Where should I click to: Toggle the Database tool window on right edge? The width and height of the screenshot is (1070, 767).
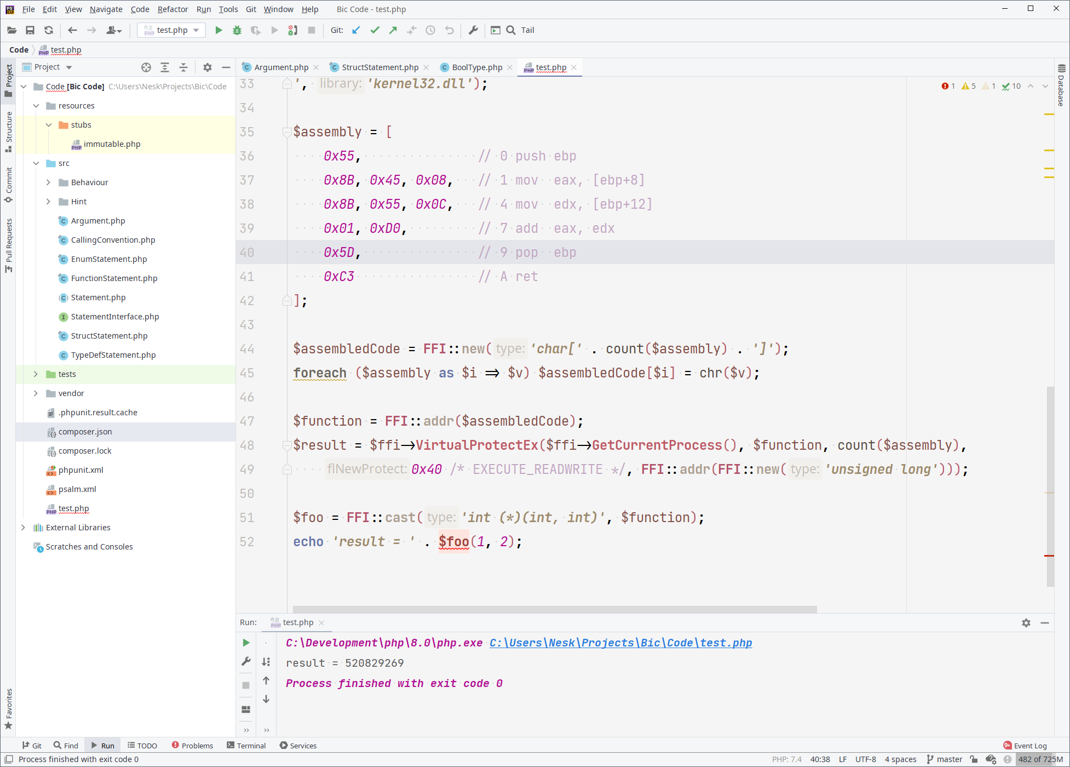pyautogui.click(x=1061, y=85)
